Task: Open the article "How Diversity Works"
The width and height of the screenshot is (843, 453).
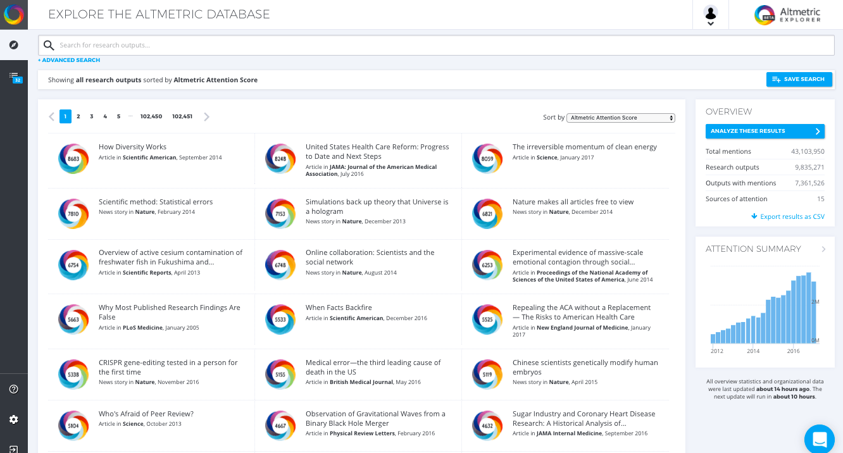Action: pos(132,147)
